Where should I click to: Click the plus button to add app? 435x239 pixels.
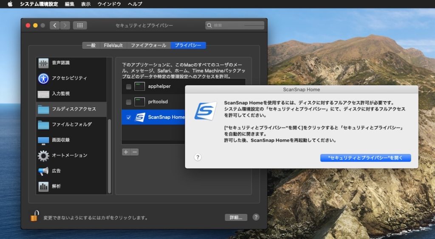tap(126, 152)
